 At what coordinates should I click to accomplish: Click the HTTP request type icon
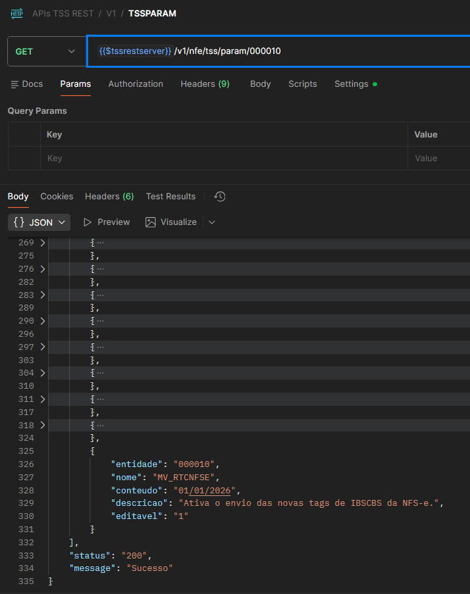(x=17, y=13)
